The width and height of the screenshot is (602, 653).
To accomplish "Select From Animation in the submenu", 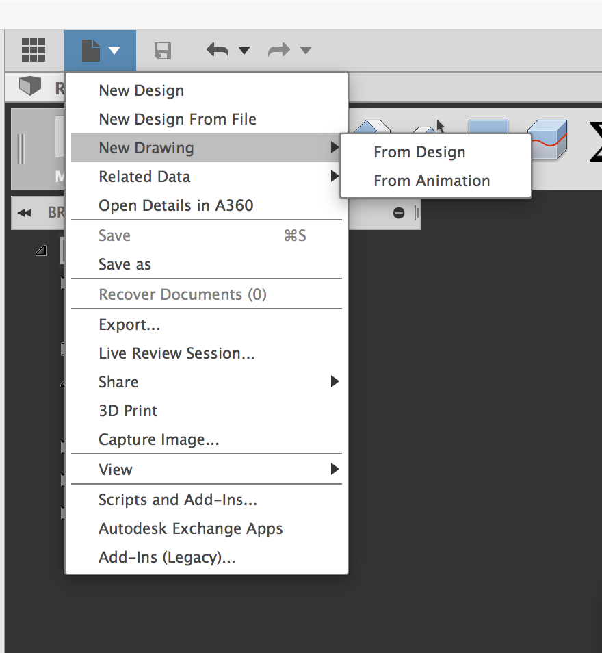I will pyautogui.click(x=432, y=181).
